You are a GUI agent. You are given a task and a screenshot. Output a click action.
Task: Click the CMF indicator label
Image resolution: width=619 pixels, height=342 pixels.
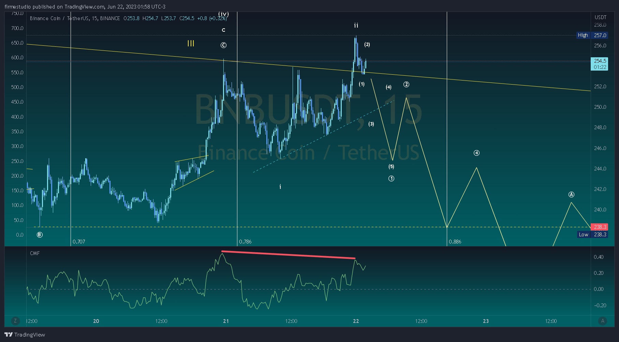[35, 253]
